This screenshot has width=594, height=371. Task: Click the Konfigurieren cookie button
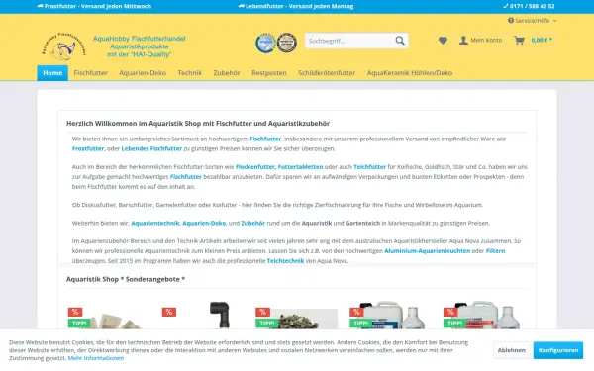(x=558, y=350)
